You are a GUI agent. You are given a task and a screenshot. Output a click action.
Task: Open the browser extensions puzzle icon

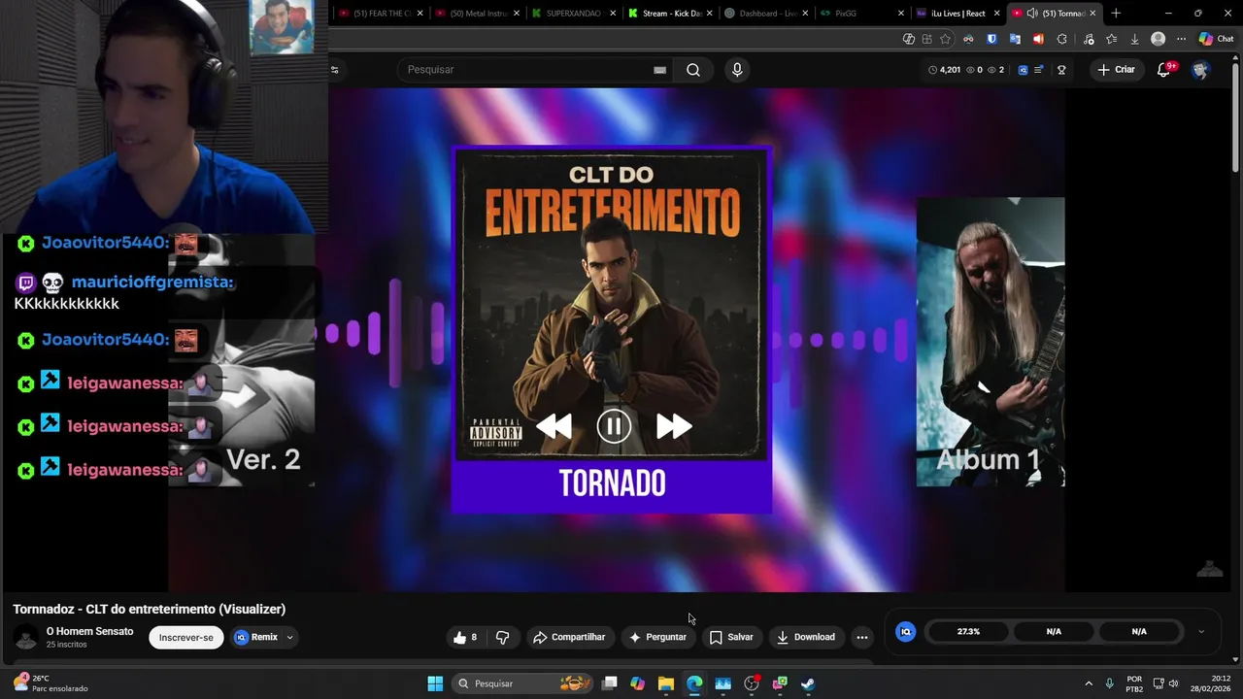click(x=1061, y=39)
